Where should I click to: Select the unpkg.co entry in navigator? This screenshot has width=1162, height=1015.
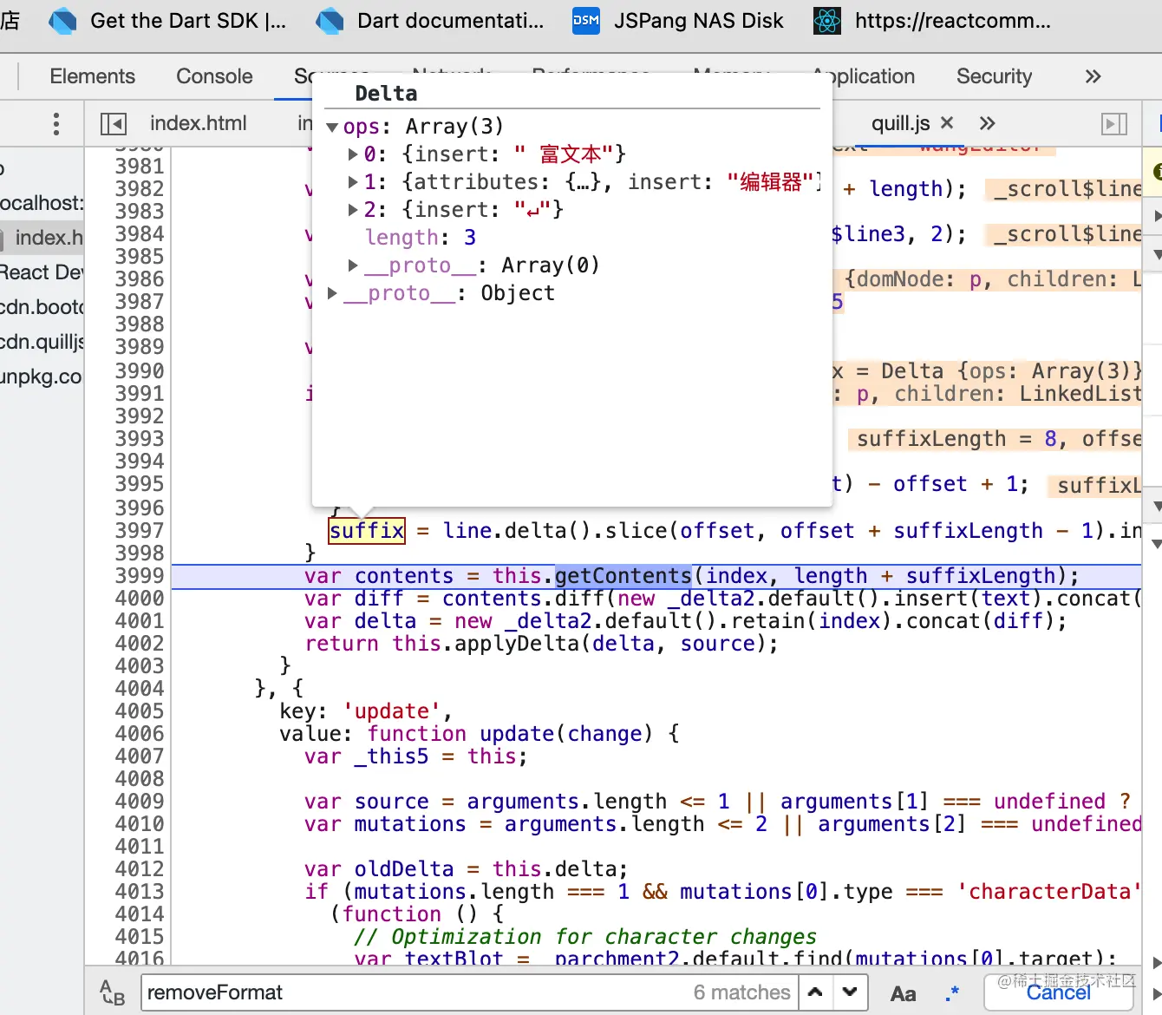coord(42,377)
